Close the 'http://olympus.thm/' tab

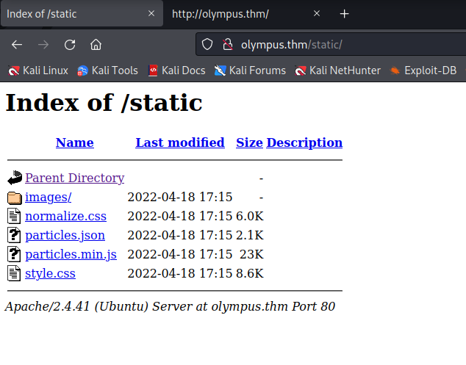click(x=317, y=13)
